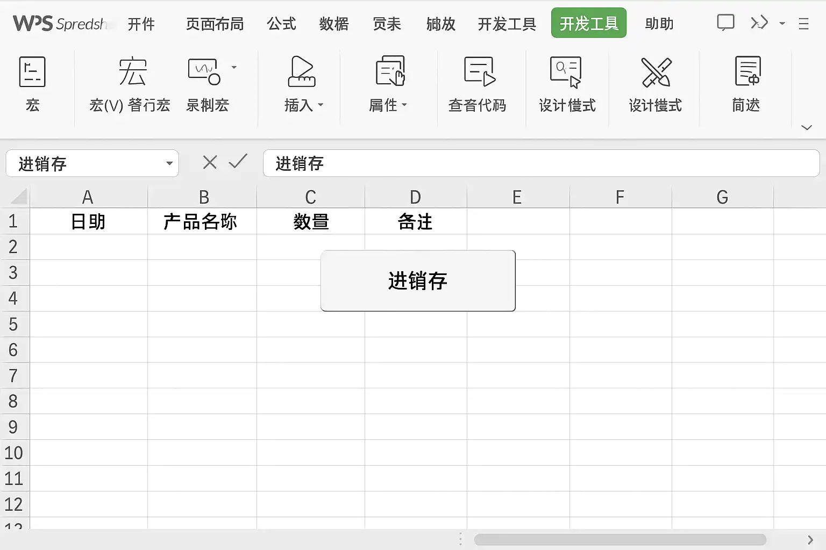Open the 公式 formulas tab
Screen dimensions: 826x550
pyautogui.click(x=281, y=24)
